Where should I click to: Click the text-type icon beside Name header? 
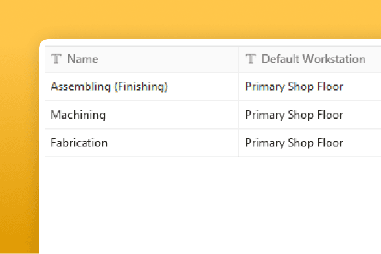tap(56, 59)
